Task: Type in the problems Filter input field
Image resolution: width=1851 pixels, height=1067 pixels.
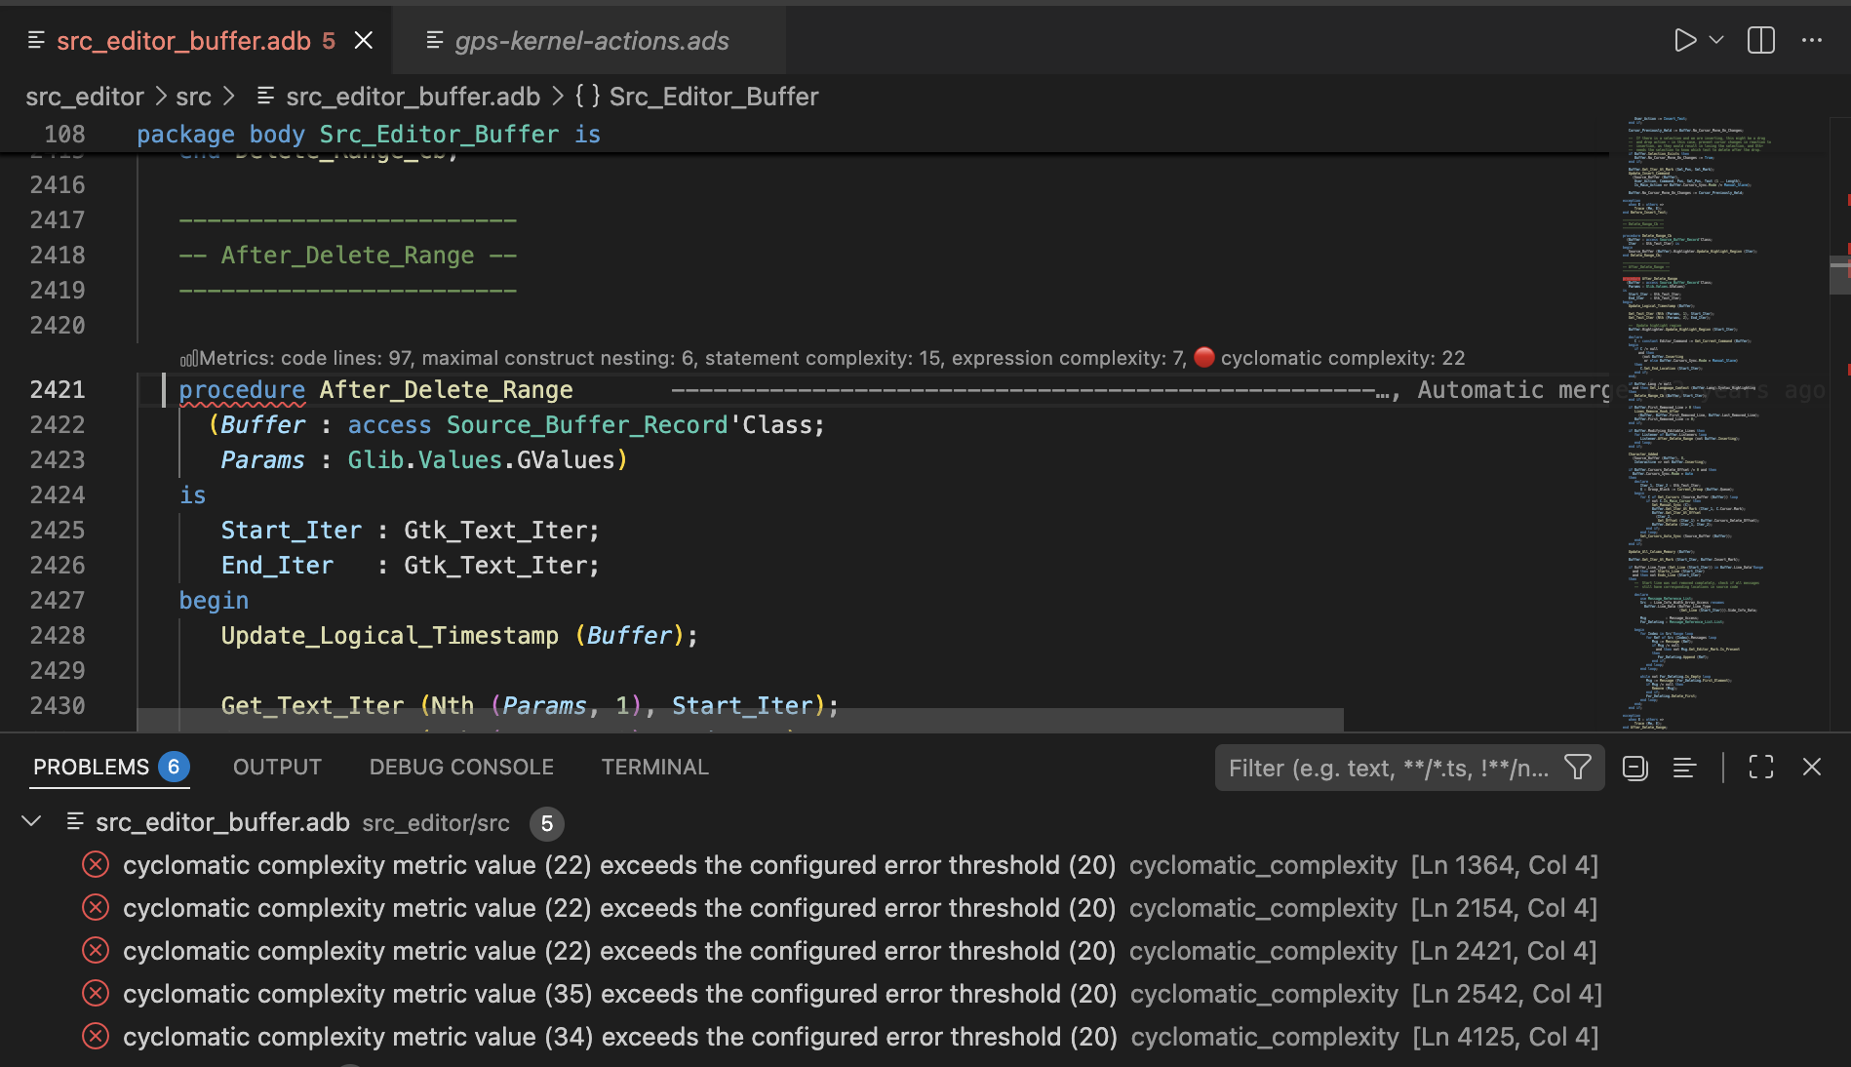Action: click(x=1388, y=769)
